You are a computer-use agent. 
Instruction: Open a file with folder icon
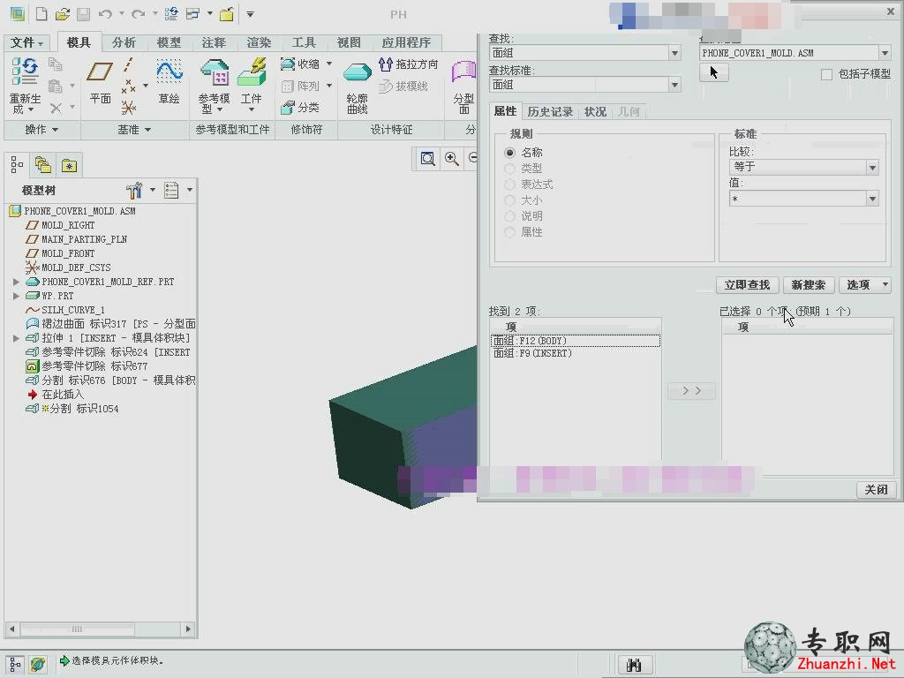[63, 14]
